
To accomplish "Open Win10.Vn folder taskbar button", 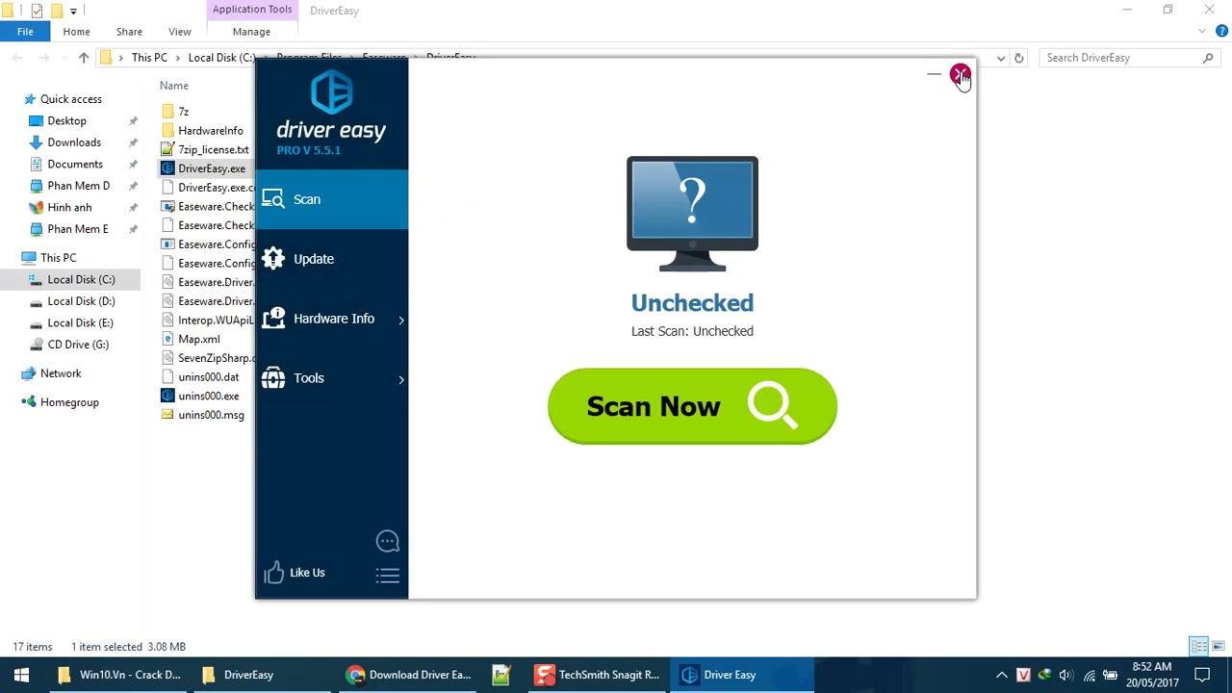I will click(119, 675).
